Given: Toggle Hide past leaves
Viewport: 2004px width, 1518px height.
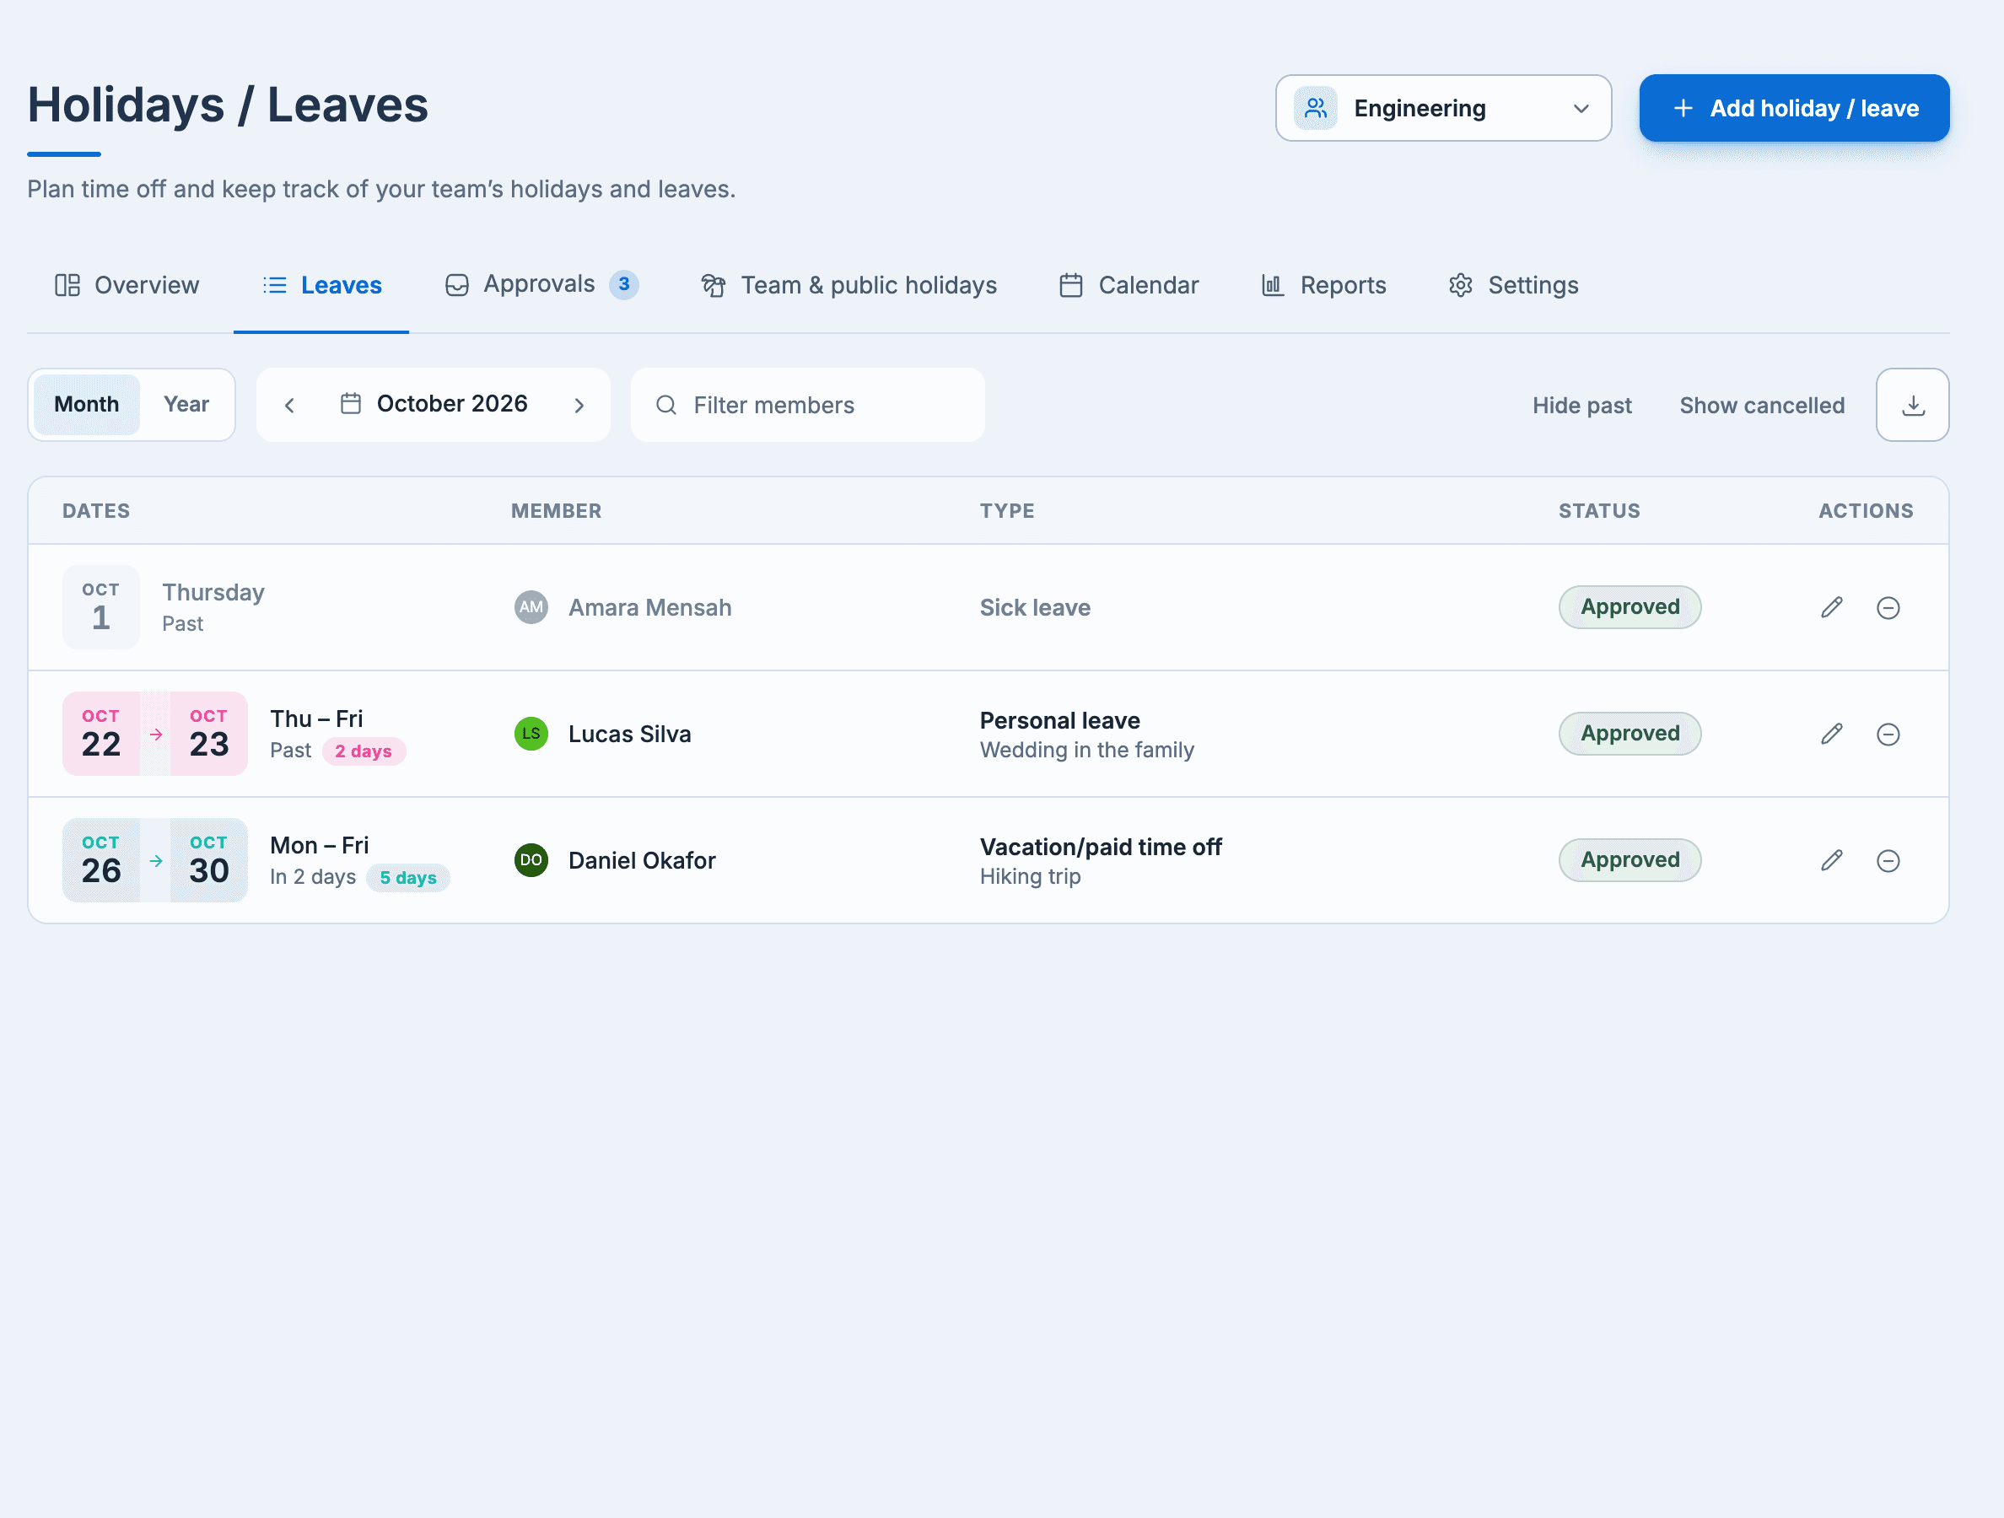Looking at the screenshot, I should pos(1581,406).
